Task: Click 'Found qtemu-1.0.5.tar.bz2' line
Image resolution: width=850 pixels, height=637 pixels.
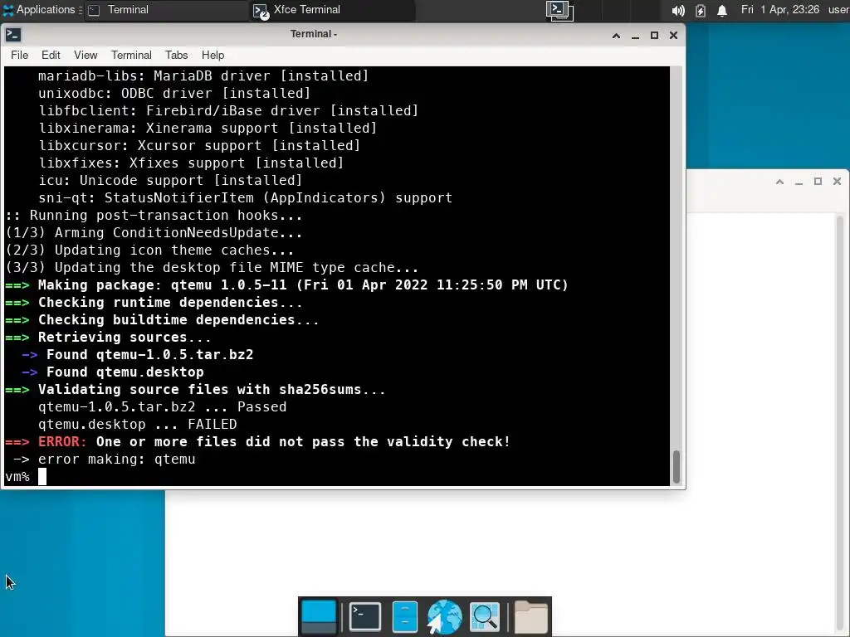Action: click(138, 355)
